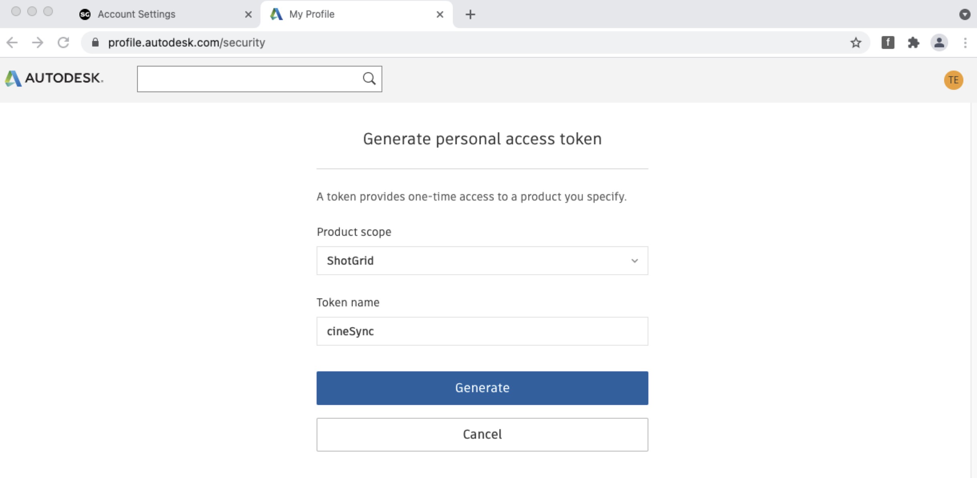Image resolution: width=977 pixels, height=478 pixels.
Task: Click the Cancel button
Action: tap(482, 434)
